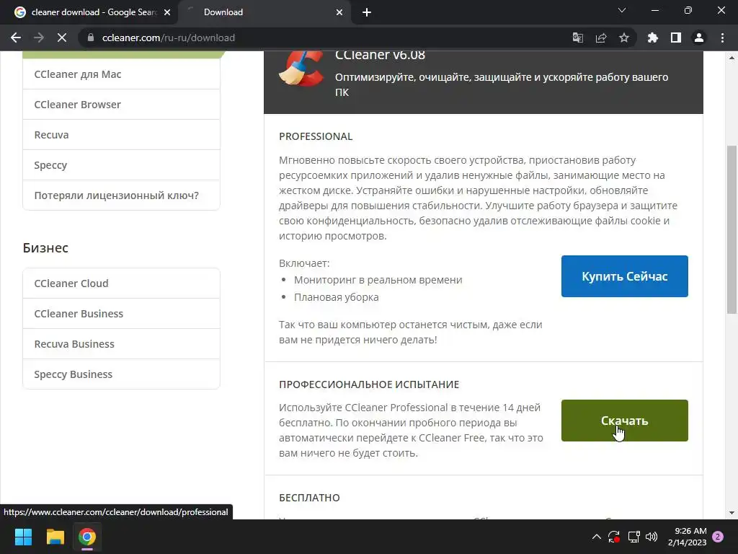Click the share page icon
Viewport: 738px width, 554px height.
click(601, 38)
